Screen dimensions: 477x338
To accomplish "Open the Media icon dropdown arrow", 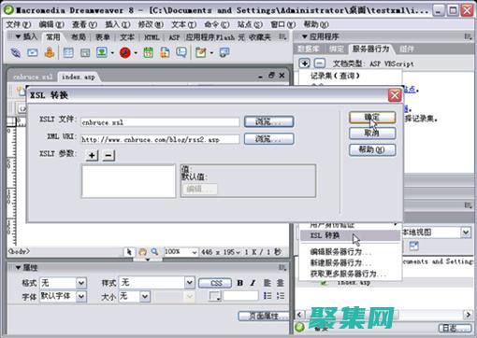I will pos(136,53).
